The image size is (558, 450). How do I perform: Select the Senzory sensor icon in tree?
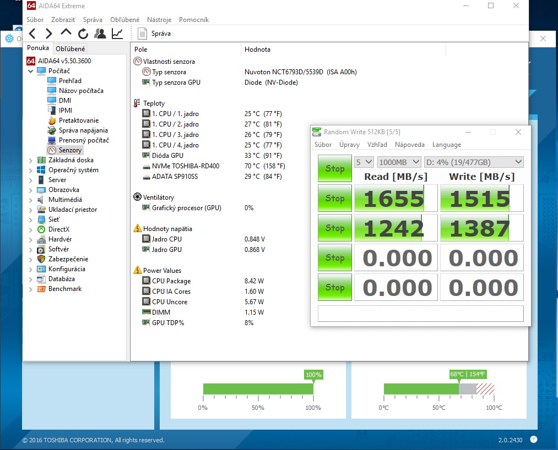tap(52, 150)
